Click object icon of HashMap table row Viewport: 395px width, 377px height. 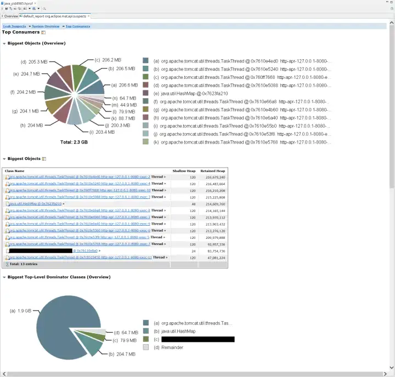[7, 204]
